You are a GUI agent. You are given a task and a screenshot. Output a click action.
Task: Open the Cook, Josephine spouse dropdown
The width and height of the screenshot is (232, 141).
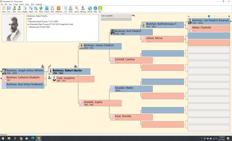click(116, 16)
